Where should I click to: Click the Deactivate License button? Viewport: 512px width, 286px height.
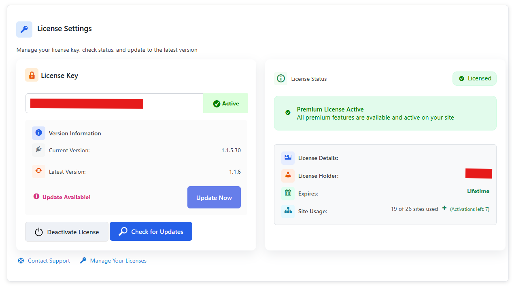(67, 232)
